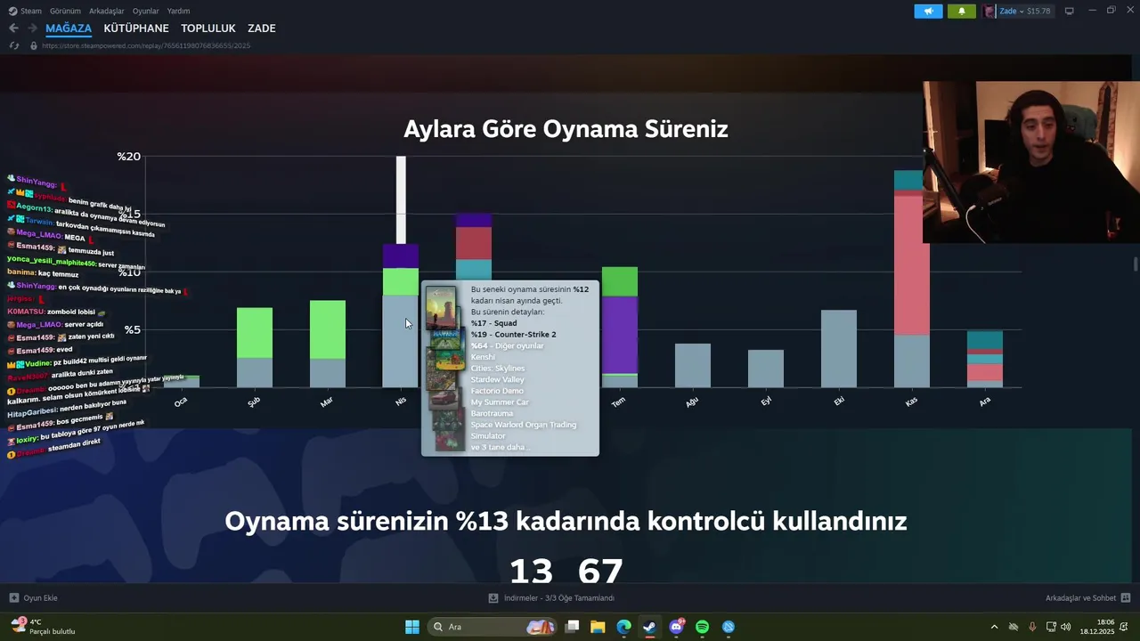Click top game thumbnail in tooltip

coord(441,308)
